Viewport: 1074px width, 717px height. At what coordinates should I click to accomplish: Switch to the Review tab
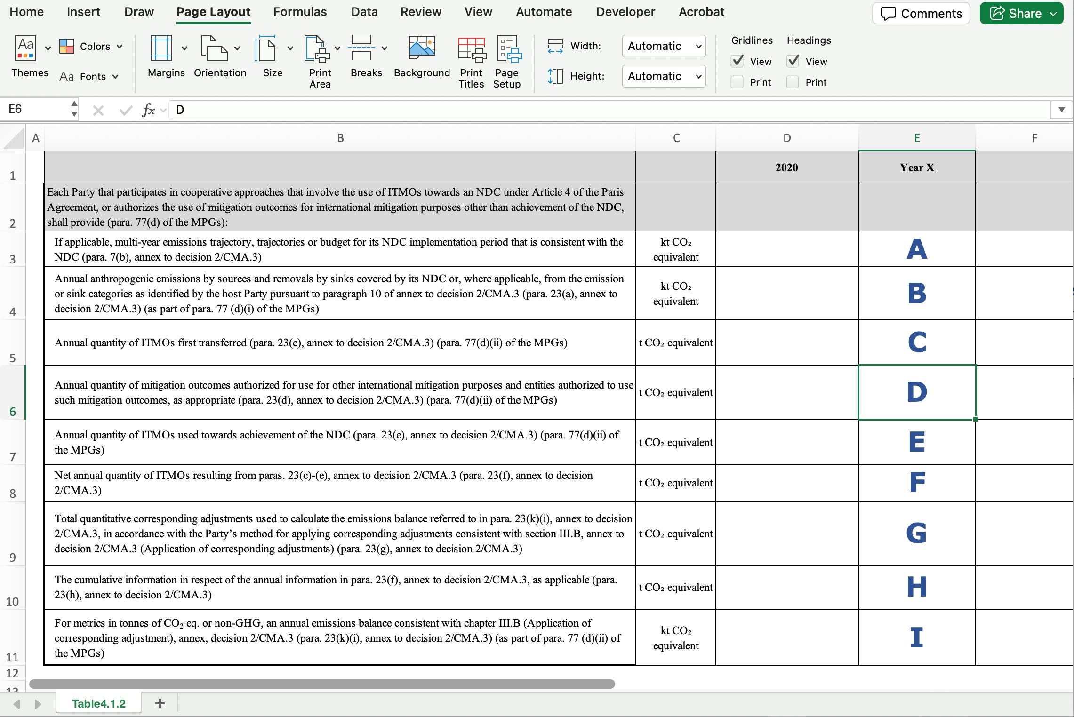421,12
